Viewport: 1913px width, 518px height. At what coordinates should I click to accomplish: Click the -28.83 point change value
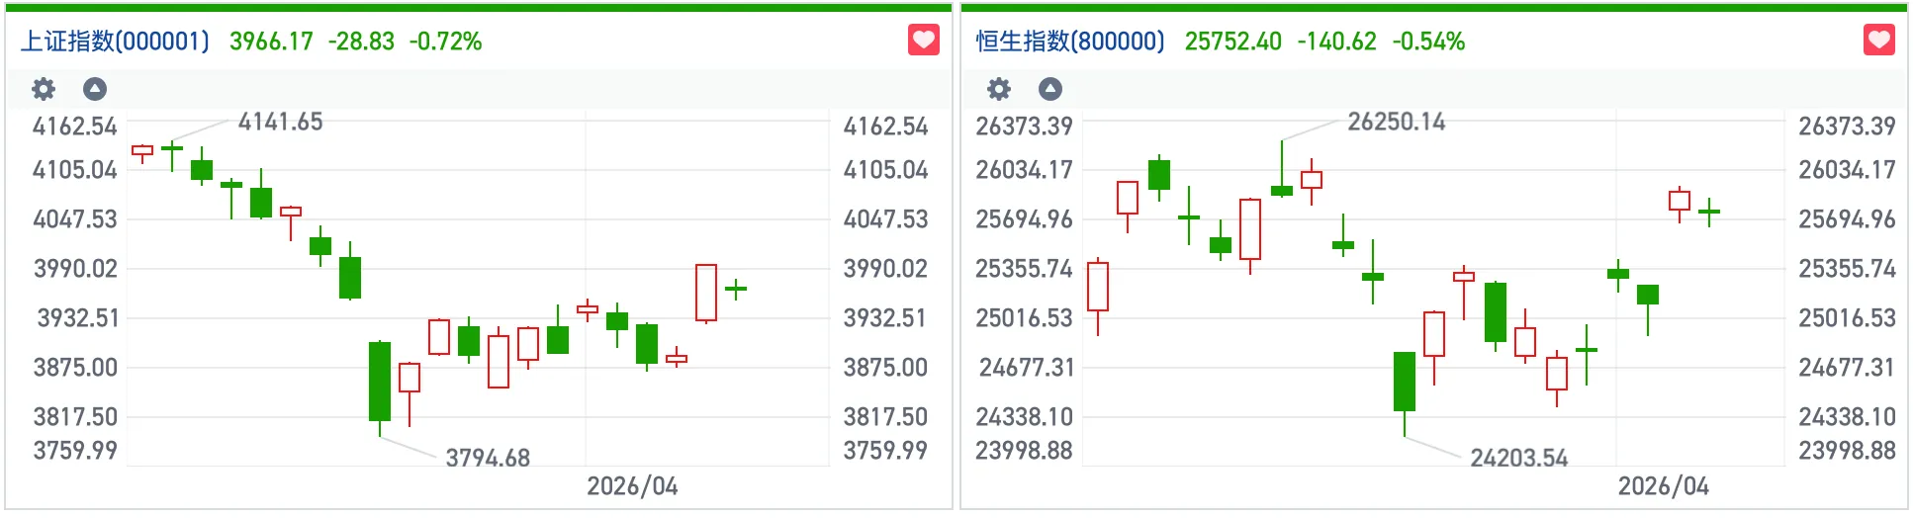click(361, 42)
